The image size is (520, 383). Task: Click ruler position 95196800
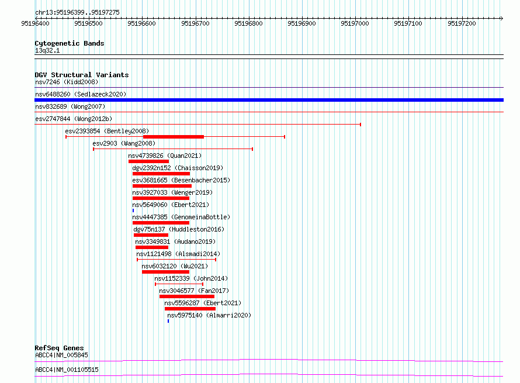(248, 23)
